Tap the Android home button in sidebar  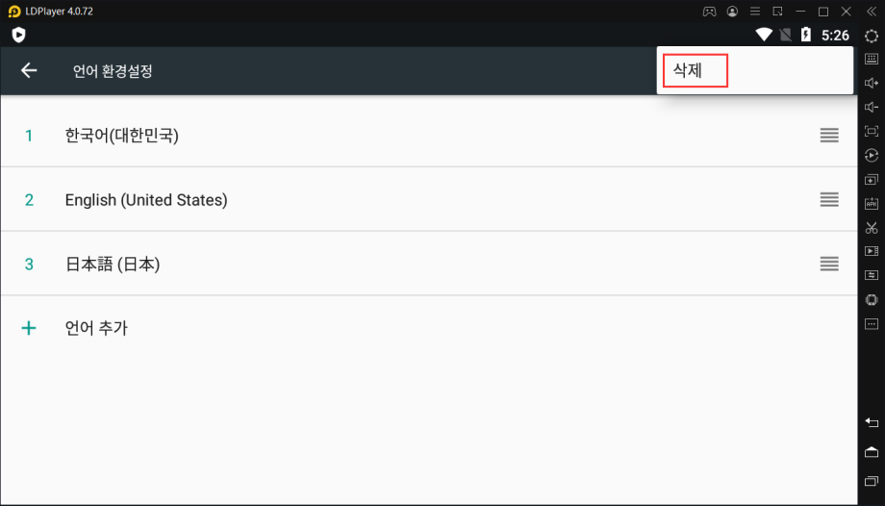pyautogui.click(x=872, y=452)
